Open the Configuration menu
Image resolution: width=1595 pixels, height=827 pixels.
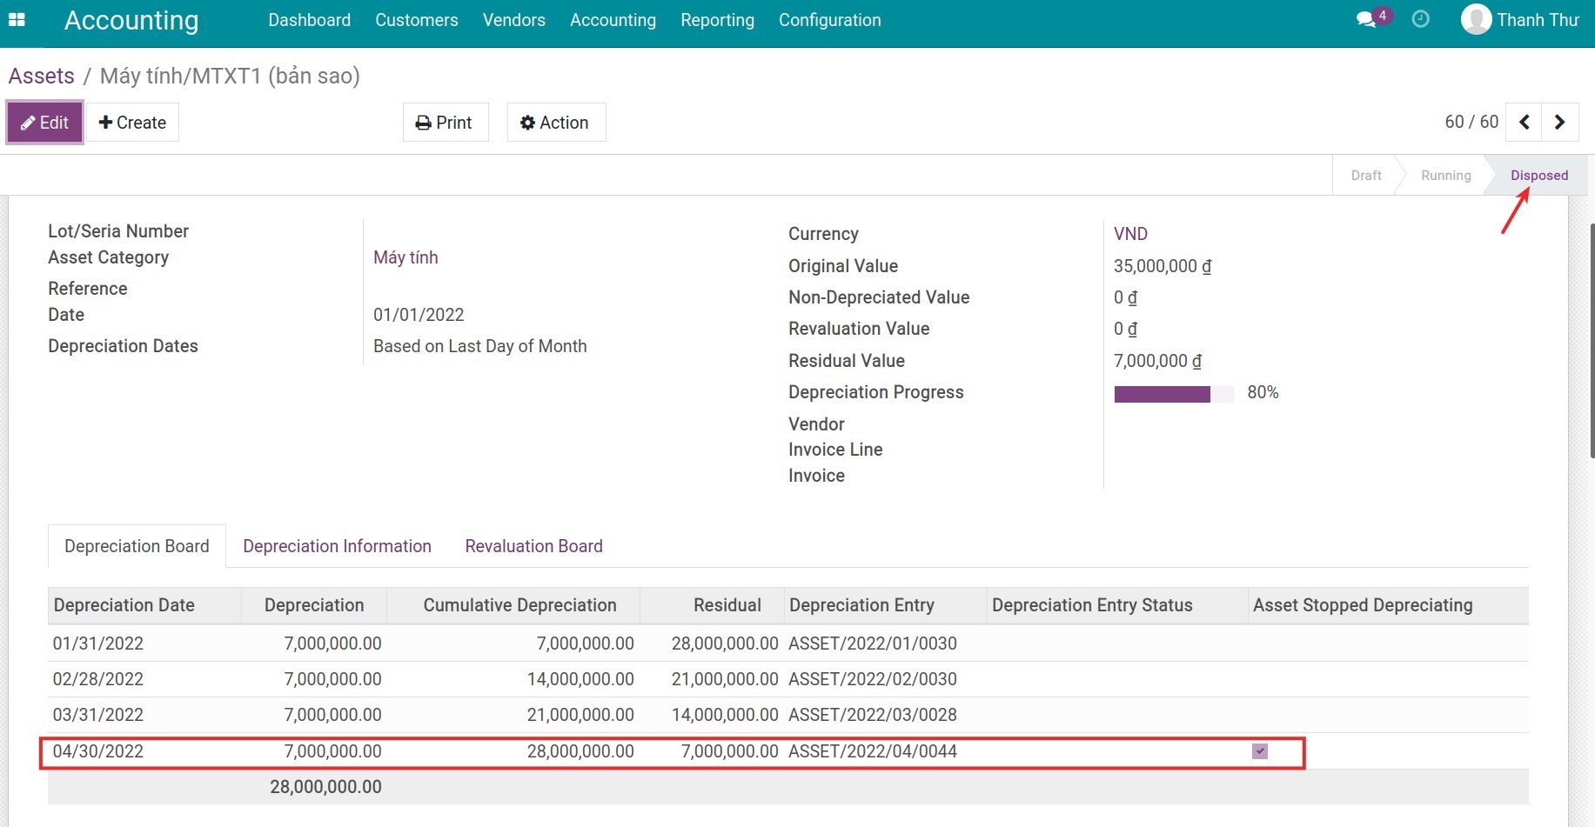tap(829, 20)
